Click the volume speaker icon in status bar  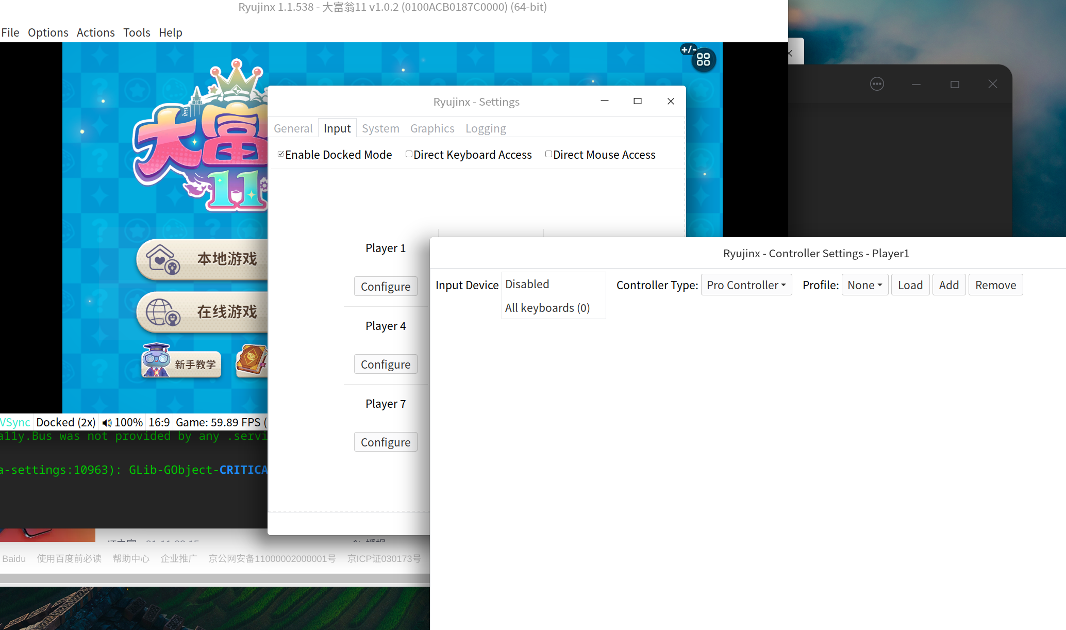pos(106,423)
